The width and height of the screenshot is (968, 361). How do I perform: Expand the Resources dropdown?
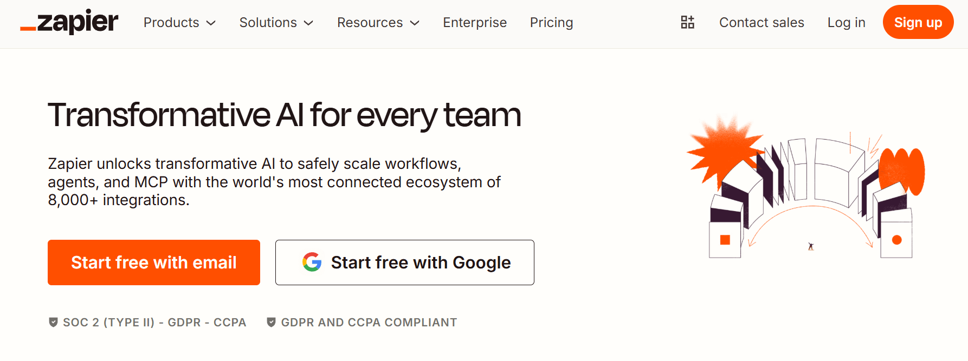tap(378, 22)
